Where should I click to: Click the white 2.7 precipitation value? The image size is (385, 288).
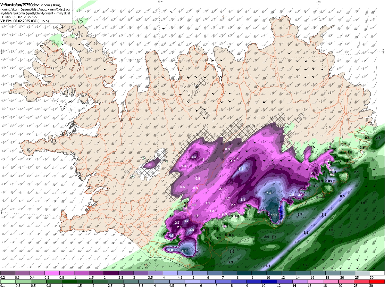[x=177, y=223]
